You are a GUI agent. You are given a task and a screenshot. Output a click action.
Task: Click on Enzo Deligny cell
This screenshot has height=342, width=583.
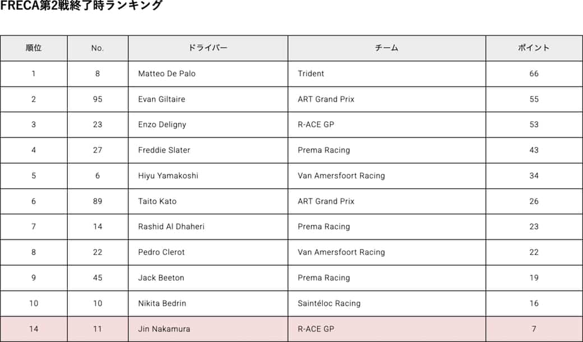click(x=208, y=124)
